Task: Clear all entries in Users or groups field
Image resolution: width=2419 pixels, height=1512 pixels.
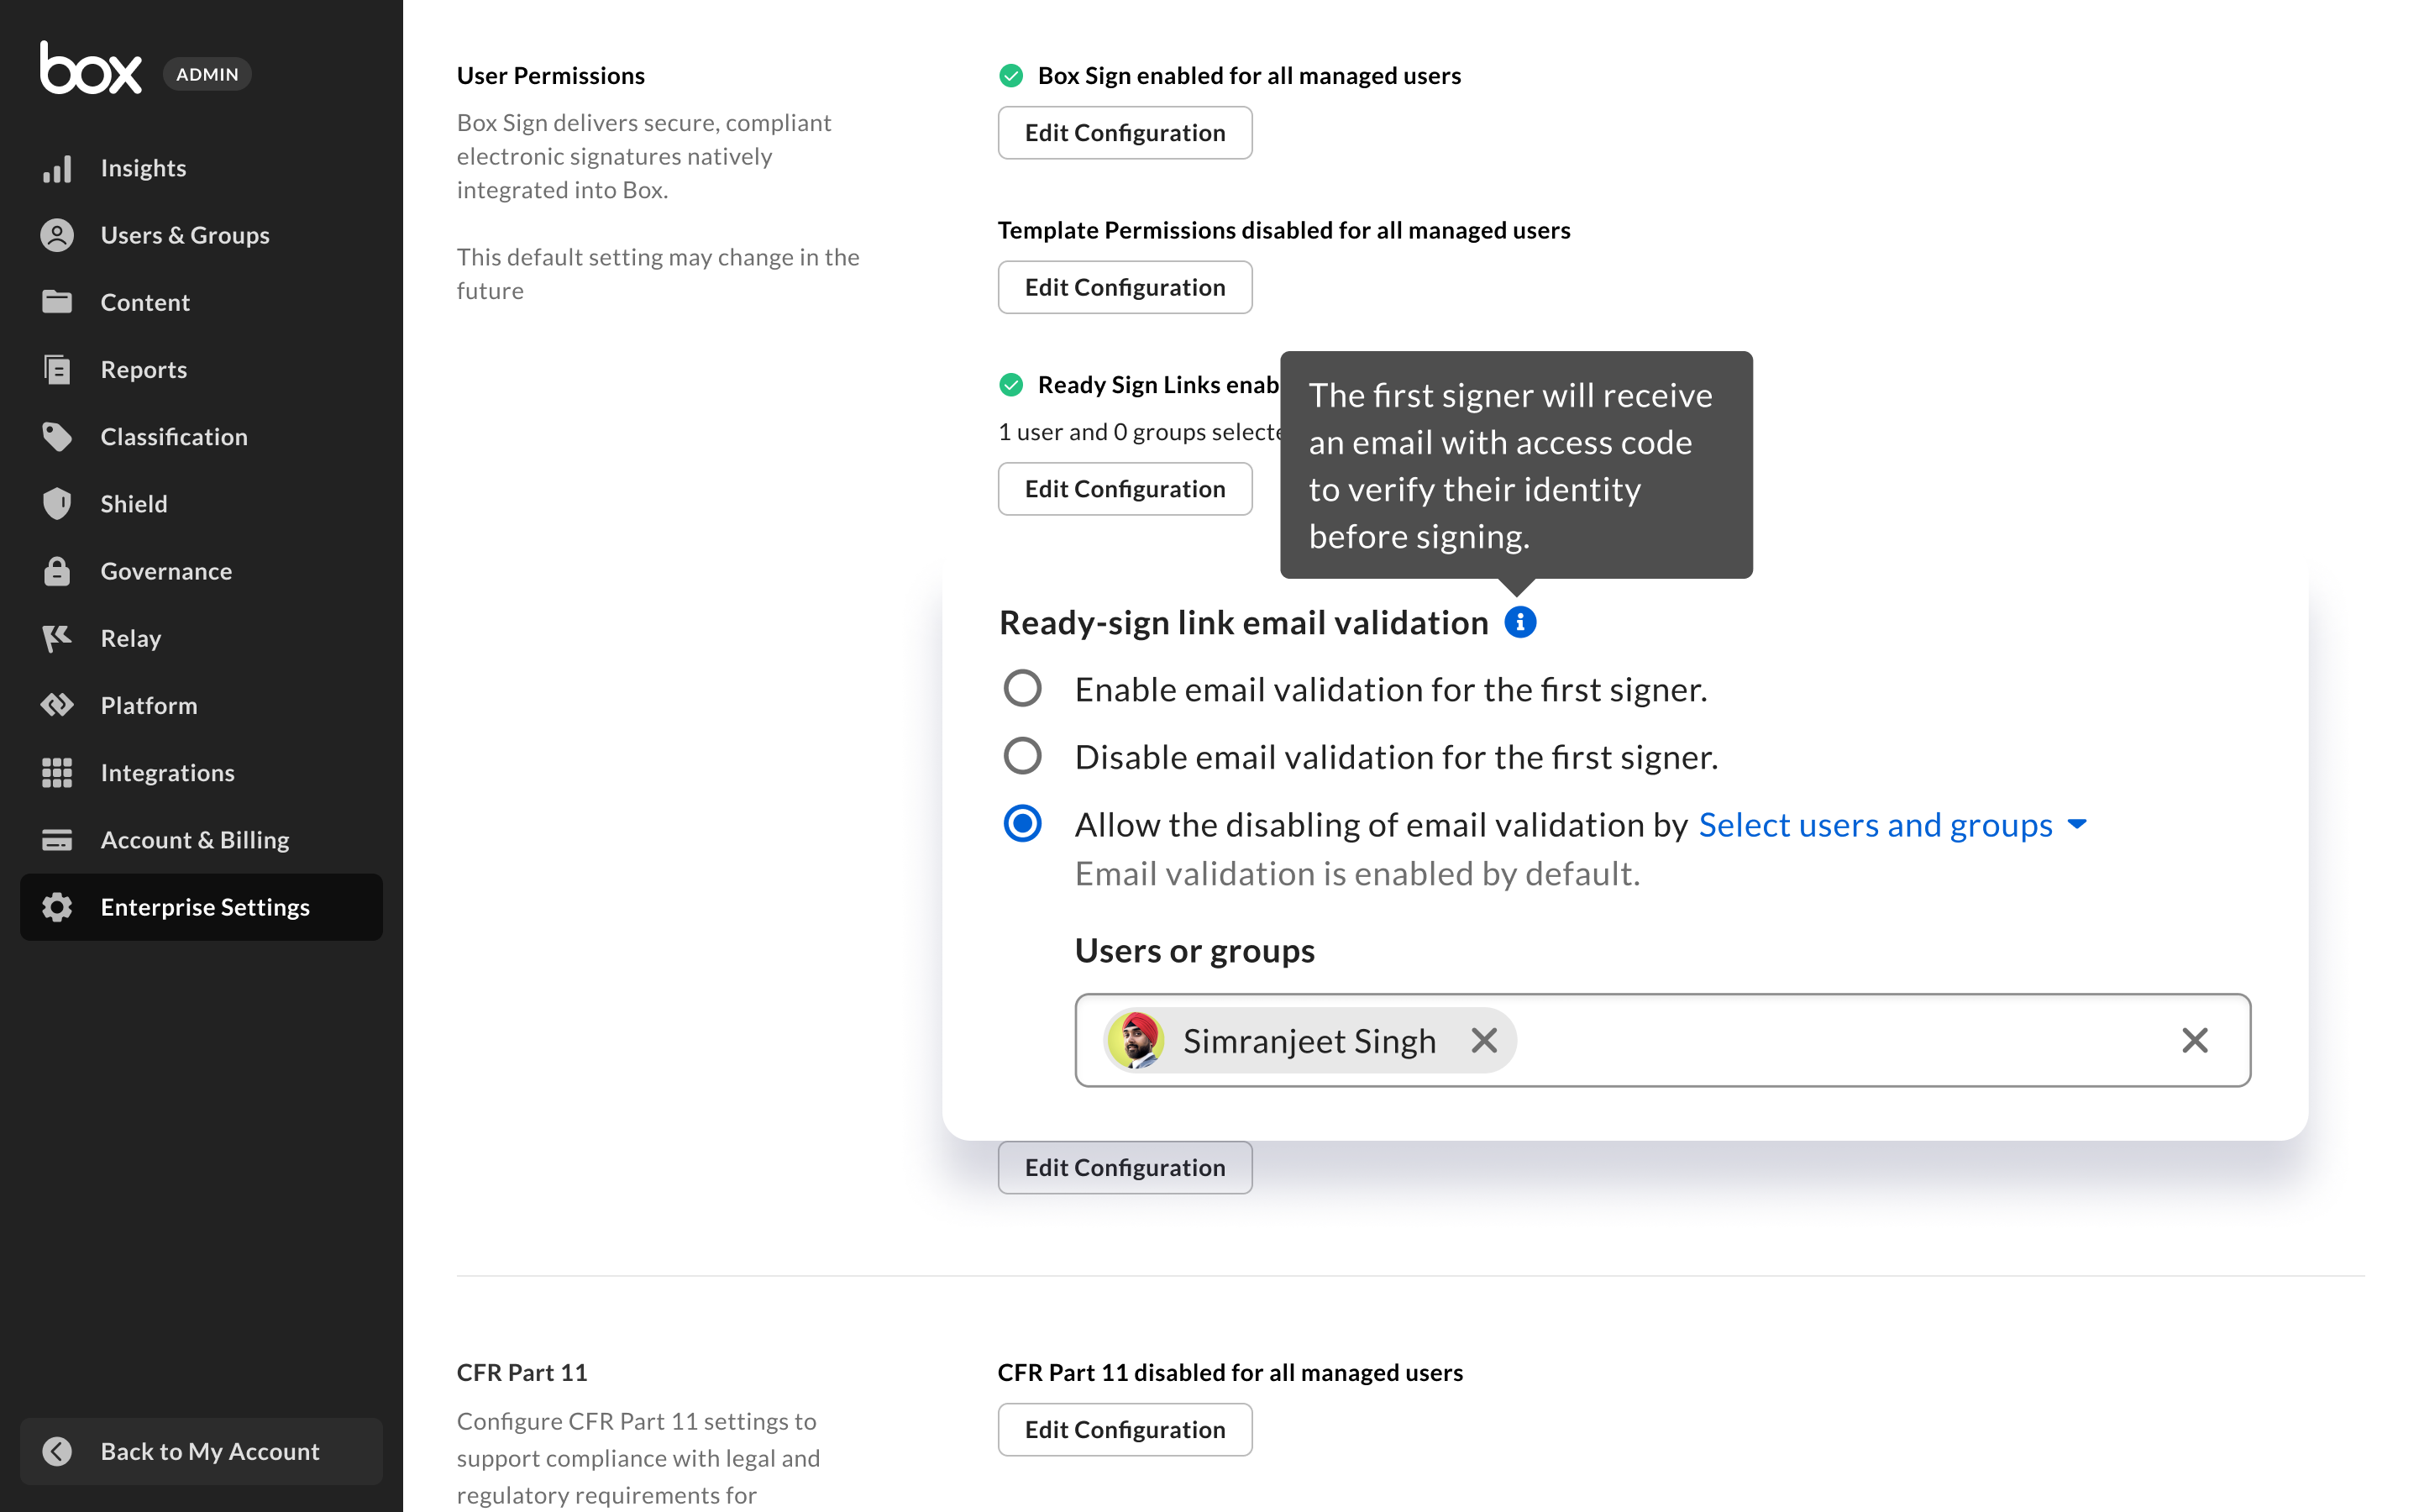Action: click(2195, 1040)
